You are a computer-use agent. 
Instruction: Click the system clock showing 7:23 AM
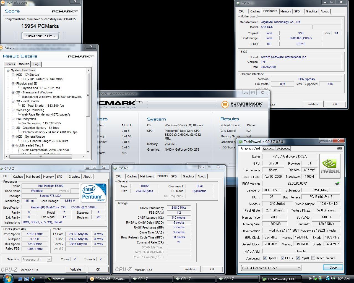(343, 279)
